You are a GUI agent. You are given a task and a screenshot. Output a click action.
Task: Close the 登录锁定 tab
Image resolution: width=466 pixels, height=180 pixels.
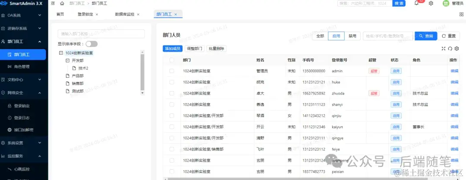97,14
